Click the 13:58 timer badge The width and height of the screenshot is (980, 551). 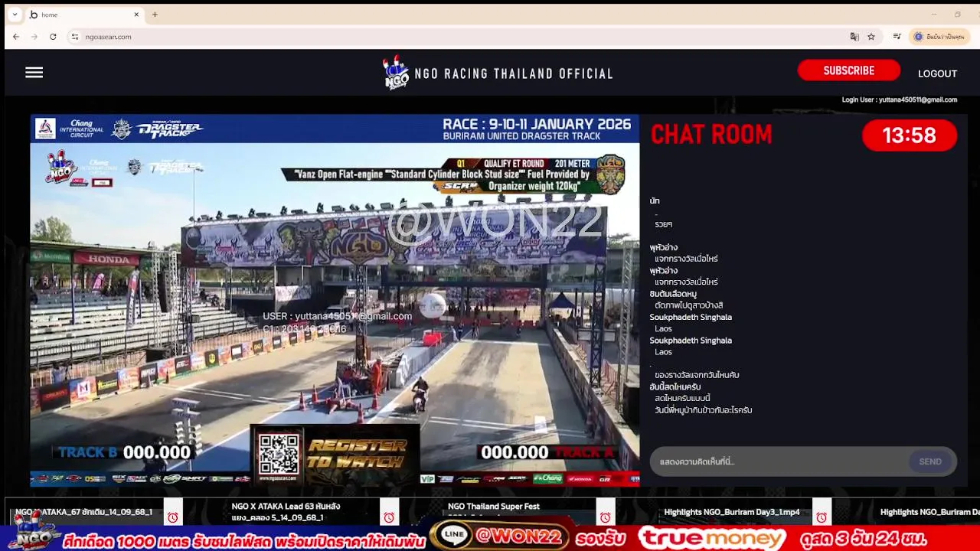(910, 135)
